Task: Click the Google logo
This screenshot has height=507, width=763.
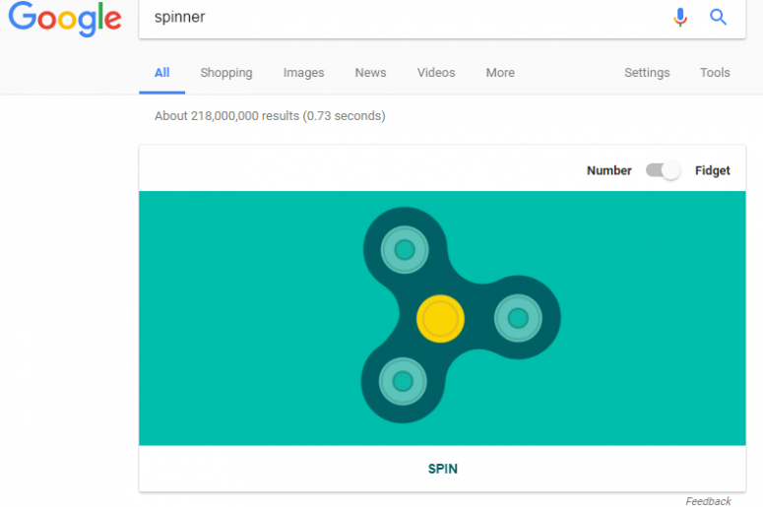Action: pyautogui.click(x=65, y=19)
